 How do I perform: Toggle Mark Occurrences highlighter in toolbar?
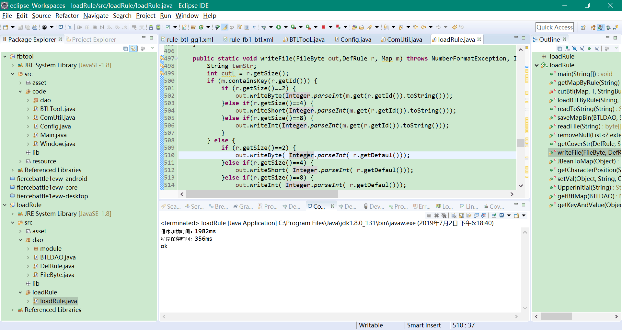coord(225,27)
